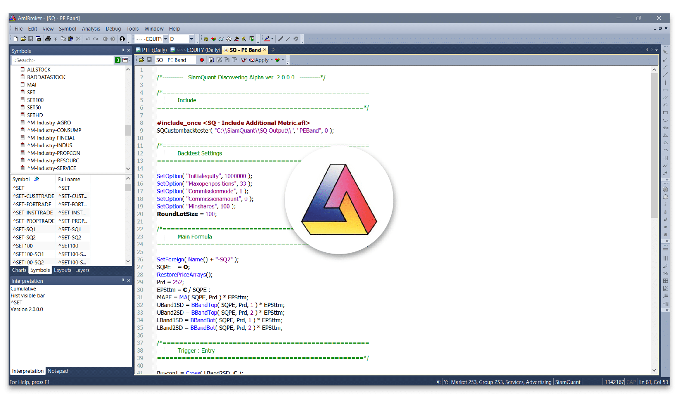Viewport: 677px width, 400px height.
Task: Click the Redo arrow icon
Action: (96, 39)
